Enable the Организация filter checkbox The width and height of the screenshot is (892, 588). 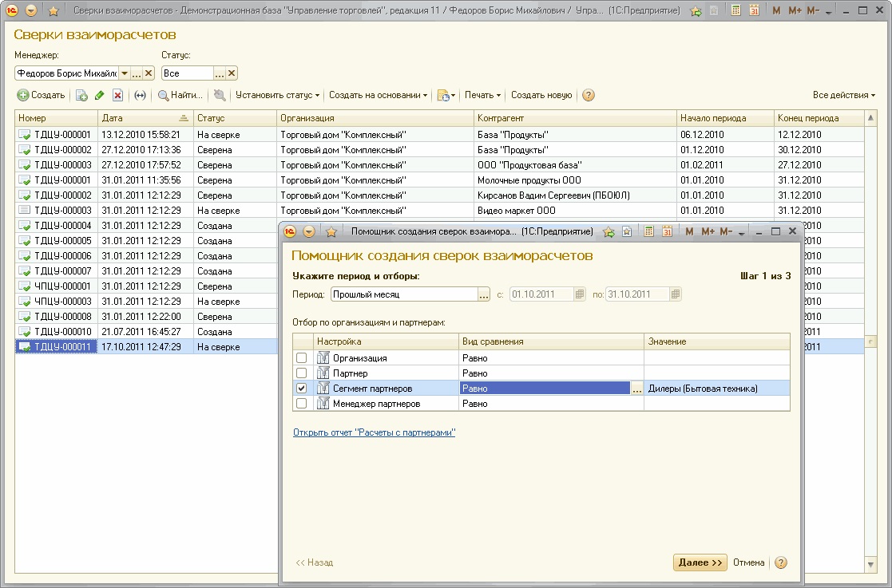click(x=302, y=358)
